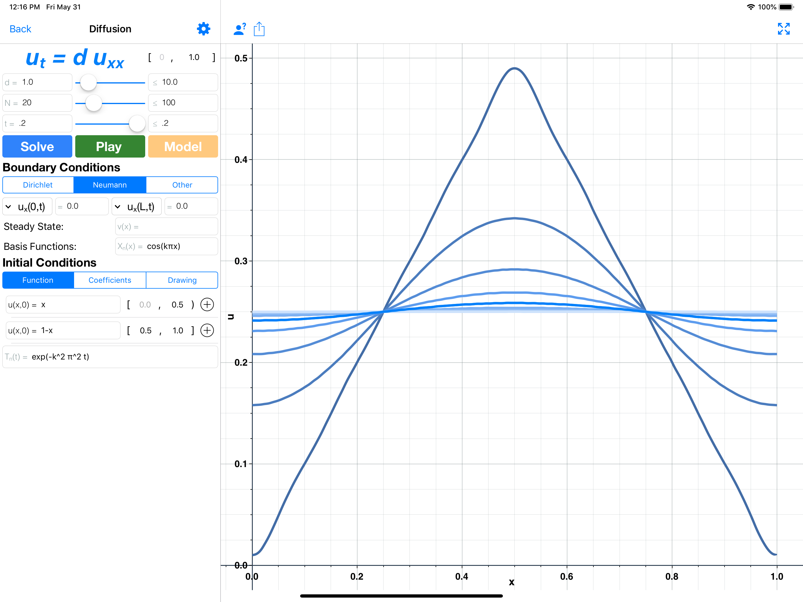Screen dimensions: 803x602
Task: Enter fullscreen with the expand arrows icon
Action: pyautogui.click(x=784, y=29)
